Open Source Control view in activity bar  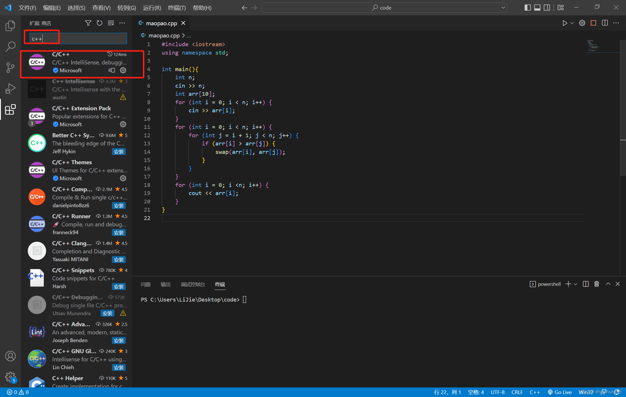(x=10, y=67)
